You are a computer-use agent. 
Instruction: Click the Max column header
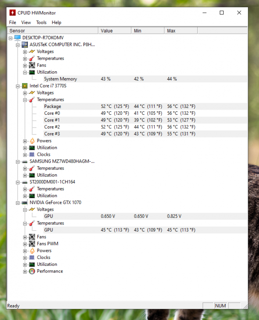[x=181, y=31]
